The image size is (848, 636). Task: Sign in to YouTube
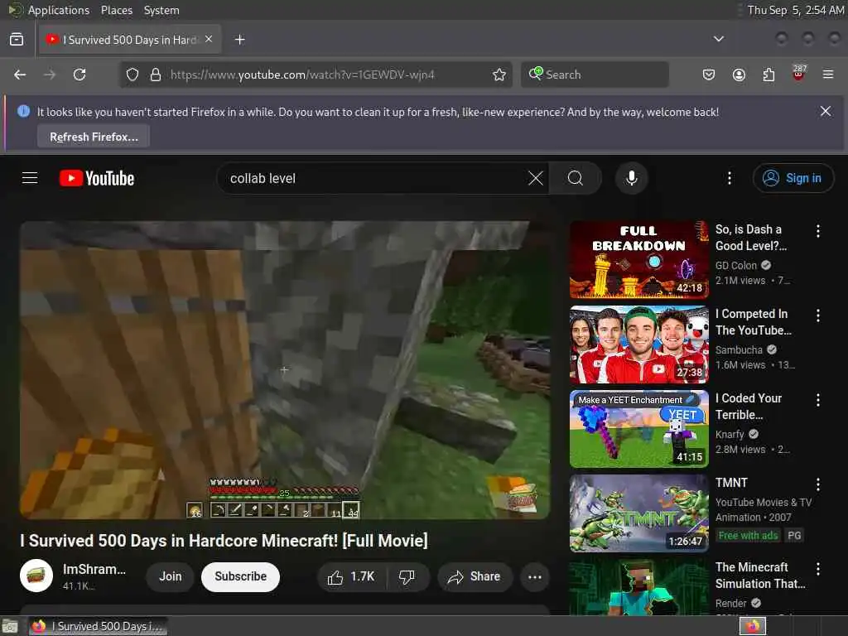(x=793, y=178)
